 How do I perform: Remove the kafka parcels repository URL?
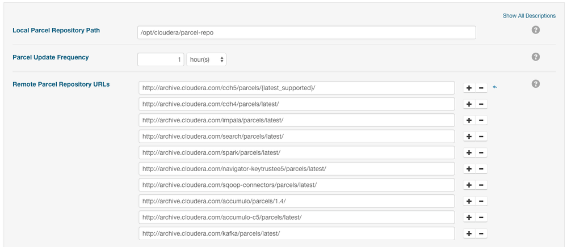click(x=481, y=233)
